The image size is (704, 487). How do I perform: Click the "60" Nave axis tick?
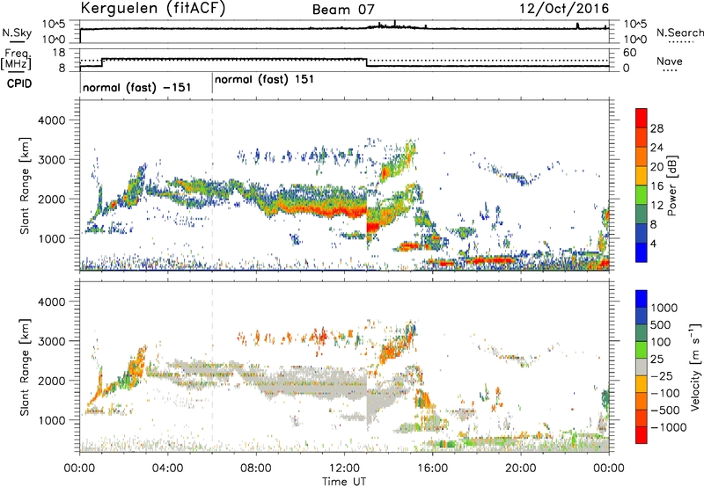point(630,53)
